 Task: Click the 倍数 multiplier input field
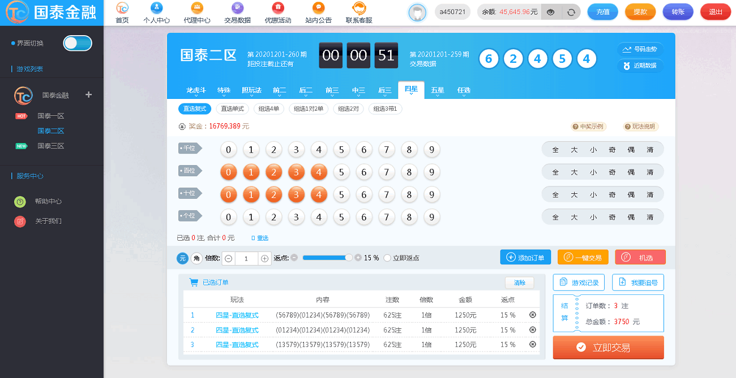[246, 258]
